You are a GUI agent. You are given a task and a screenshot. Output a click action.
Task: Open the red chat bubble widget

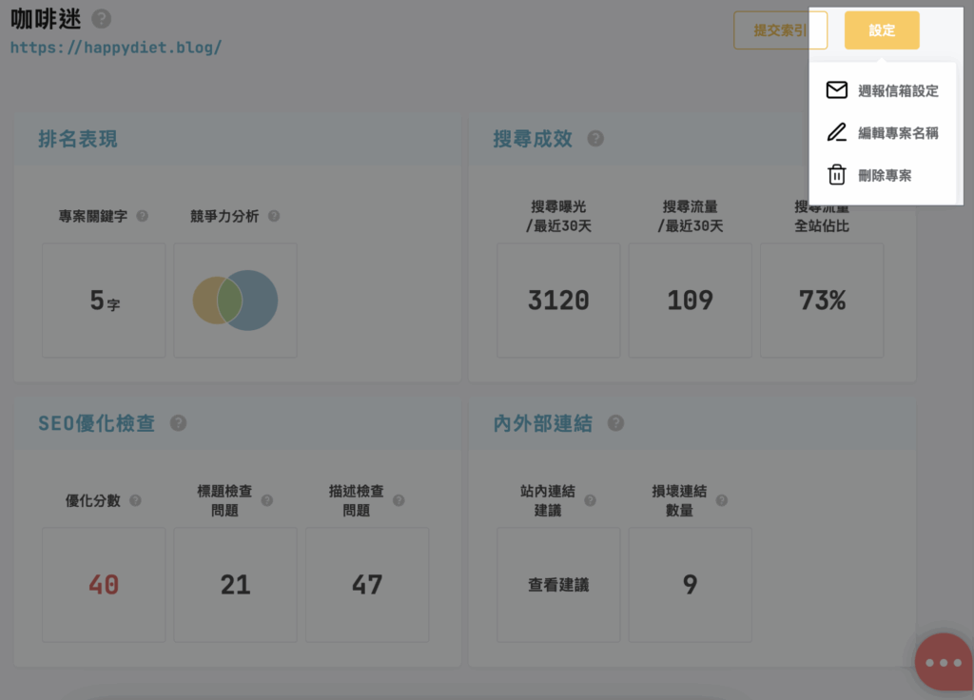point(943,662)
